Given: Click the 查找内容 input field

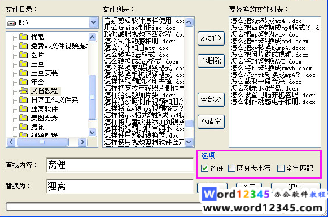Looking at the screenshot, I should (120, 165).
